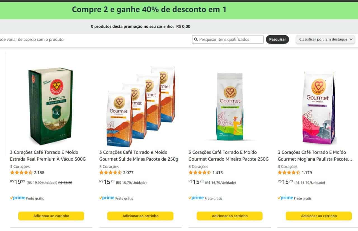
Task: Add Gourmet Sul de Minas to cart
Action: point(140,216)
